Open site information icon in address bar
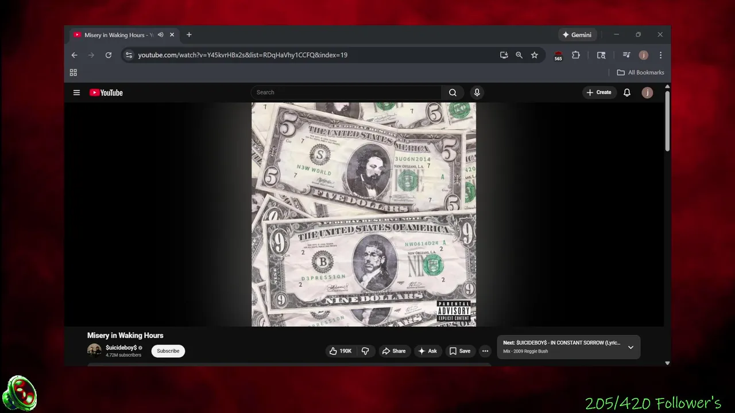The height and width of the screenshot is (413, 735). 129,55
